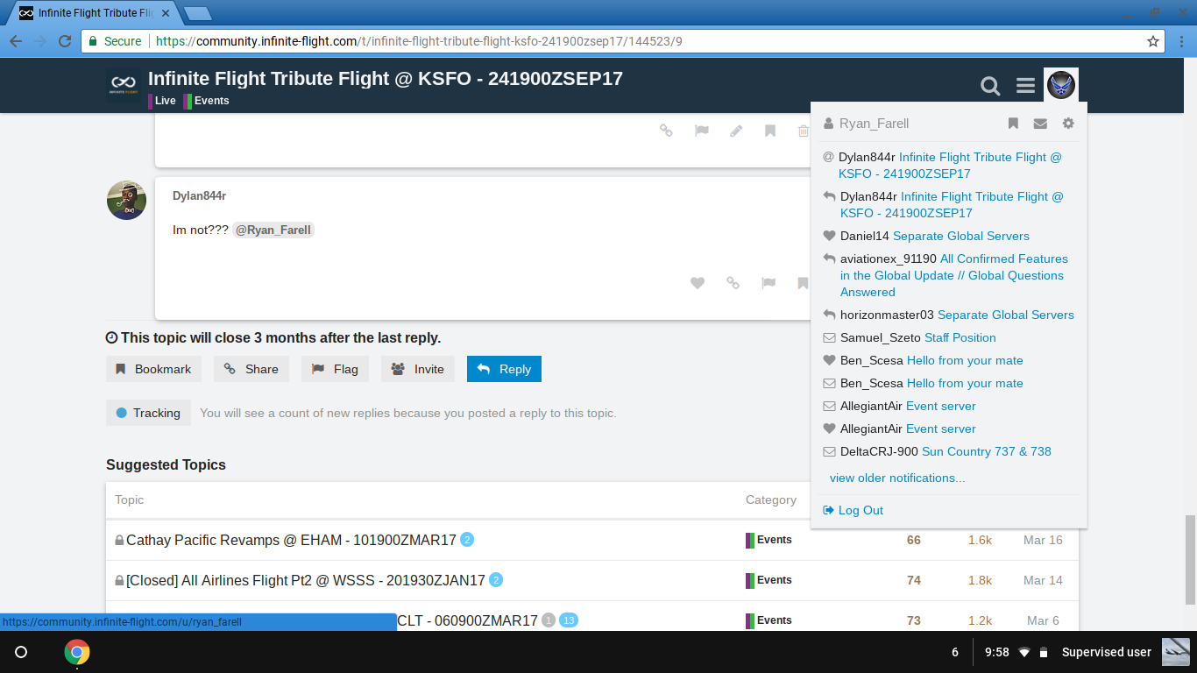The width and height of the screenshot is (1197, 673).
Task: Click the Category column header
Action: 771,499
